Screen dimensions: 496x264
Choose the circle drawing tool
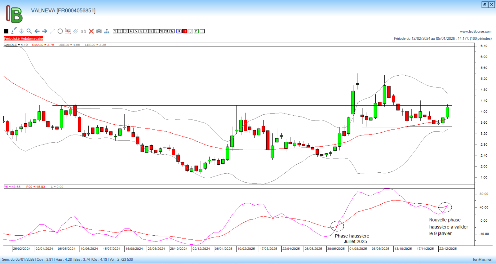(60, 31)
